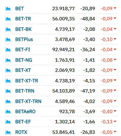Open the BET-TRN index link

pyautogui.click(x=25, y=91)
